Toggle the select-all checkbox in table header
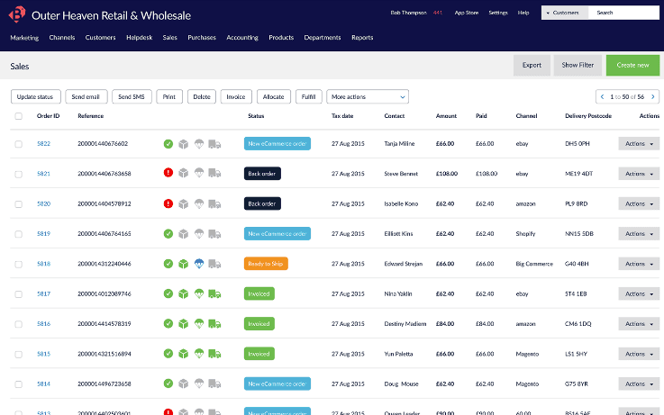The image size is (664, 415). 19,116
